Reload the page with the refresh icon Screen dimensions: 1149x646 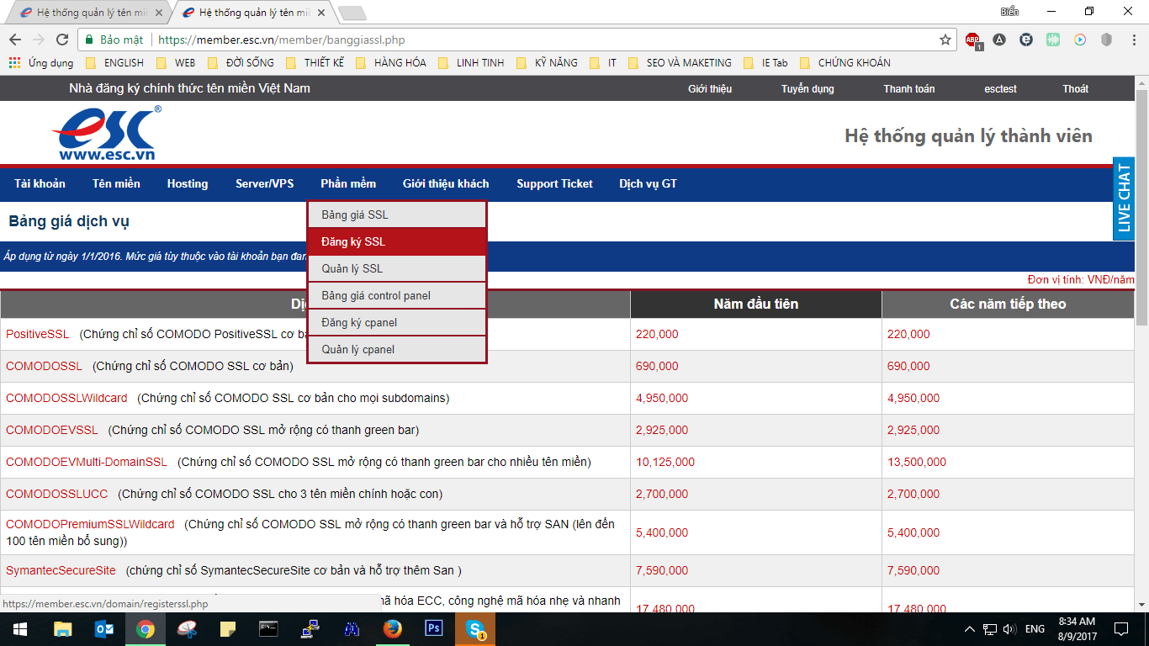point(61,40)
